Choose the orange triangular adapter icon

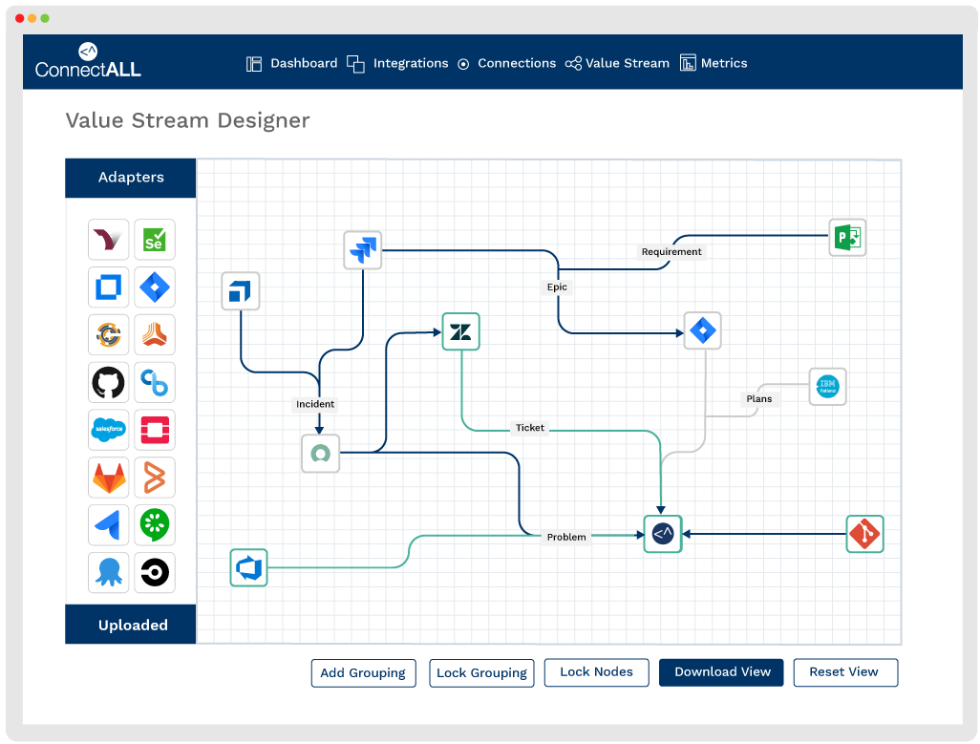pyautogui.click(x=155, y=335)
